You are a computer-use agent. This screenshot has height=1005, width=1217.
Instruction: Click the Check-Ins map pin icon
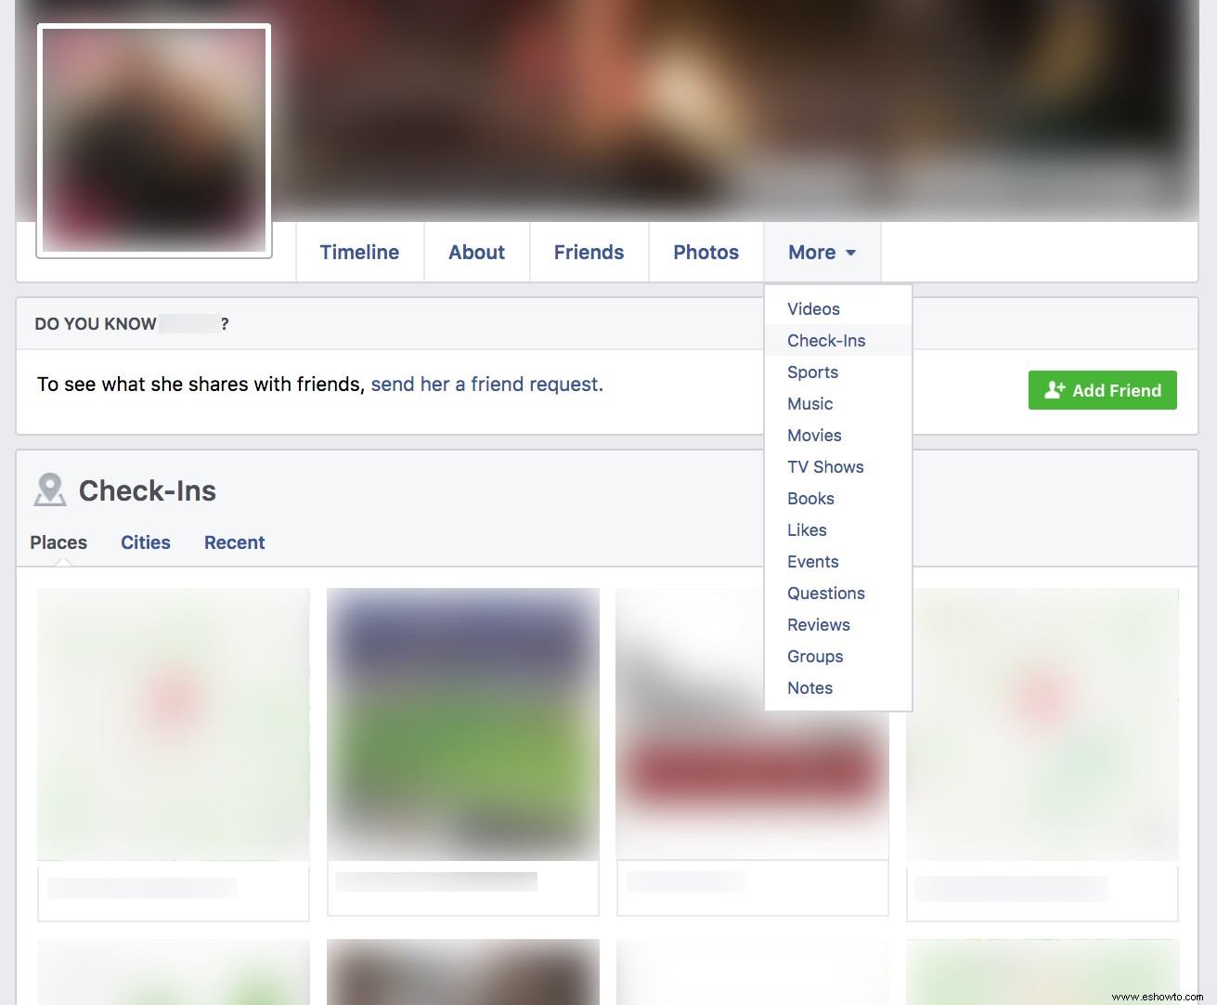click(x=50, y=489)
